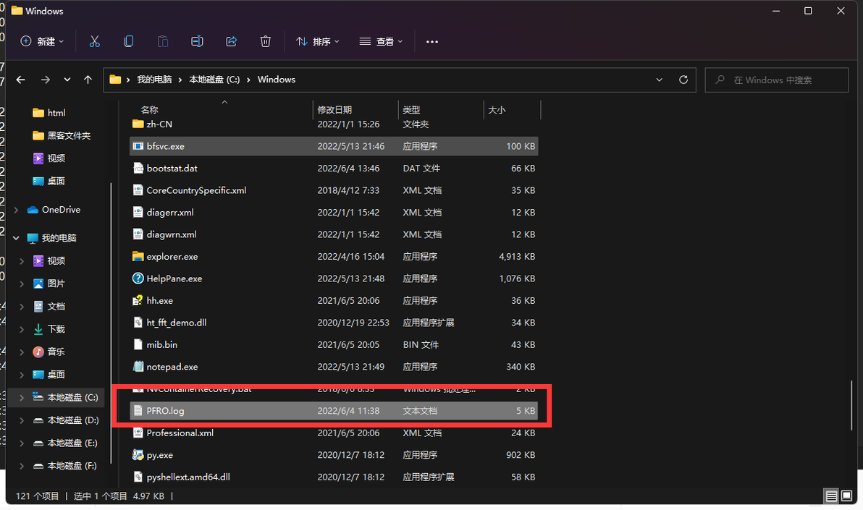Select 视频 under 我的电脑
Viewport: 863px width, 510px height.
pyautogui.click(x=49, y=260)
